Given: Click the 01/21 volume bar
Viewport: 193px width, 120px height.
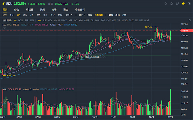Looking at the screenshot, I should tap(170, 102).
